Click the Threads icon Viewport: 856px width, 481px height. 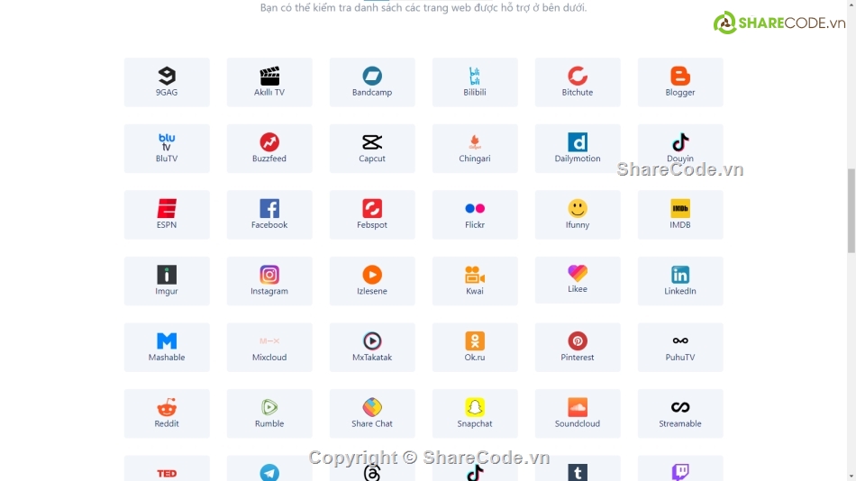[372, 472]
